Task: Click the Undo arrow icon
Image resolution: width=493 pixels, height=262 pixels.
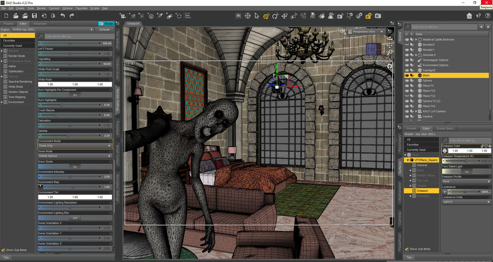Action: point(63,16)
